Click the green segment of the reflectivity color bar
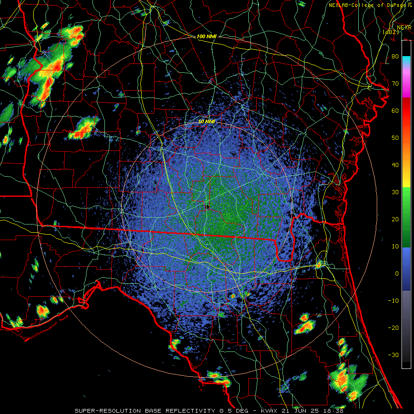The image size is (414, 414). click(x=406, y=217)
